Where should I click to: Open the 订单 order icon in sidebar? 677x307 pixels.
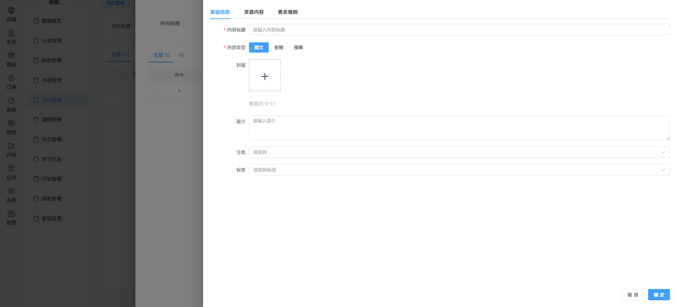(x=11, y=78)
